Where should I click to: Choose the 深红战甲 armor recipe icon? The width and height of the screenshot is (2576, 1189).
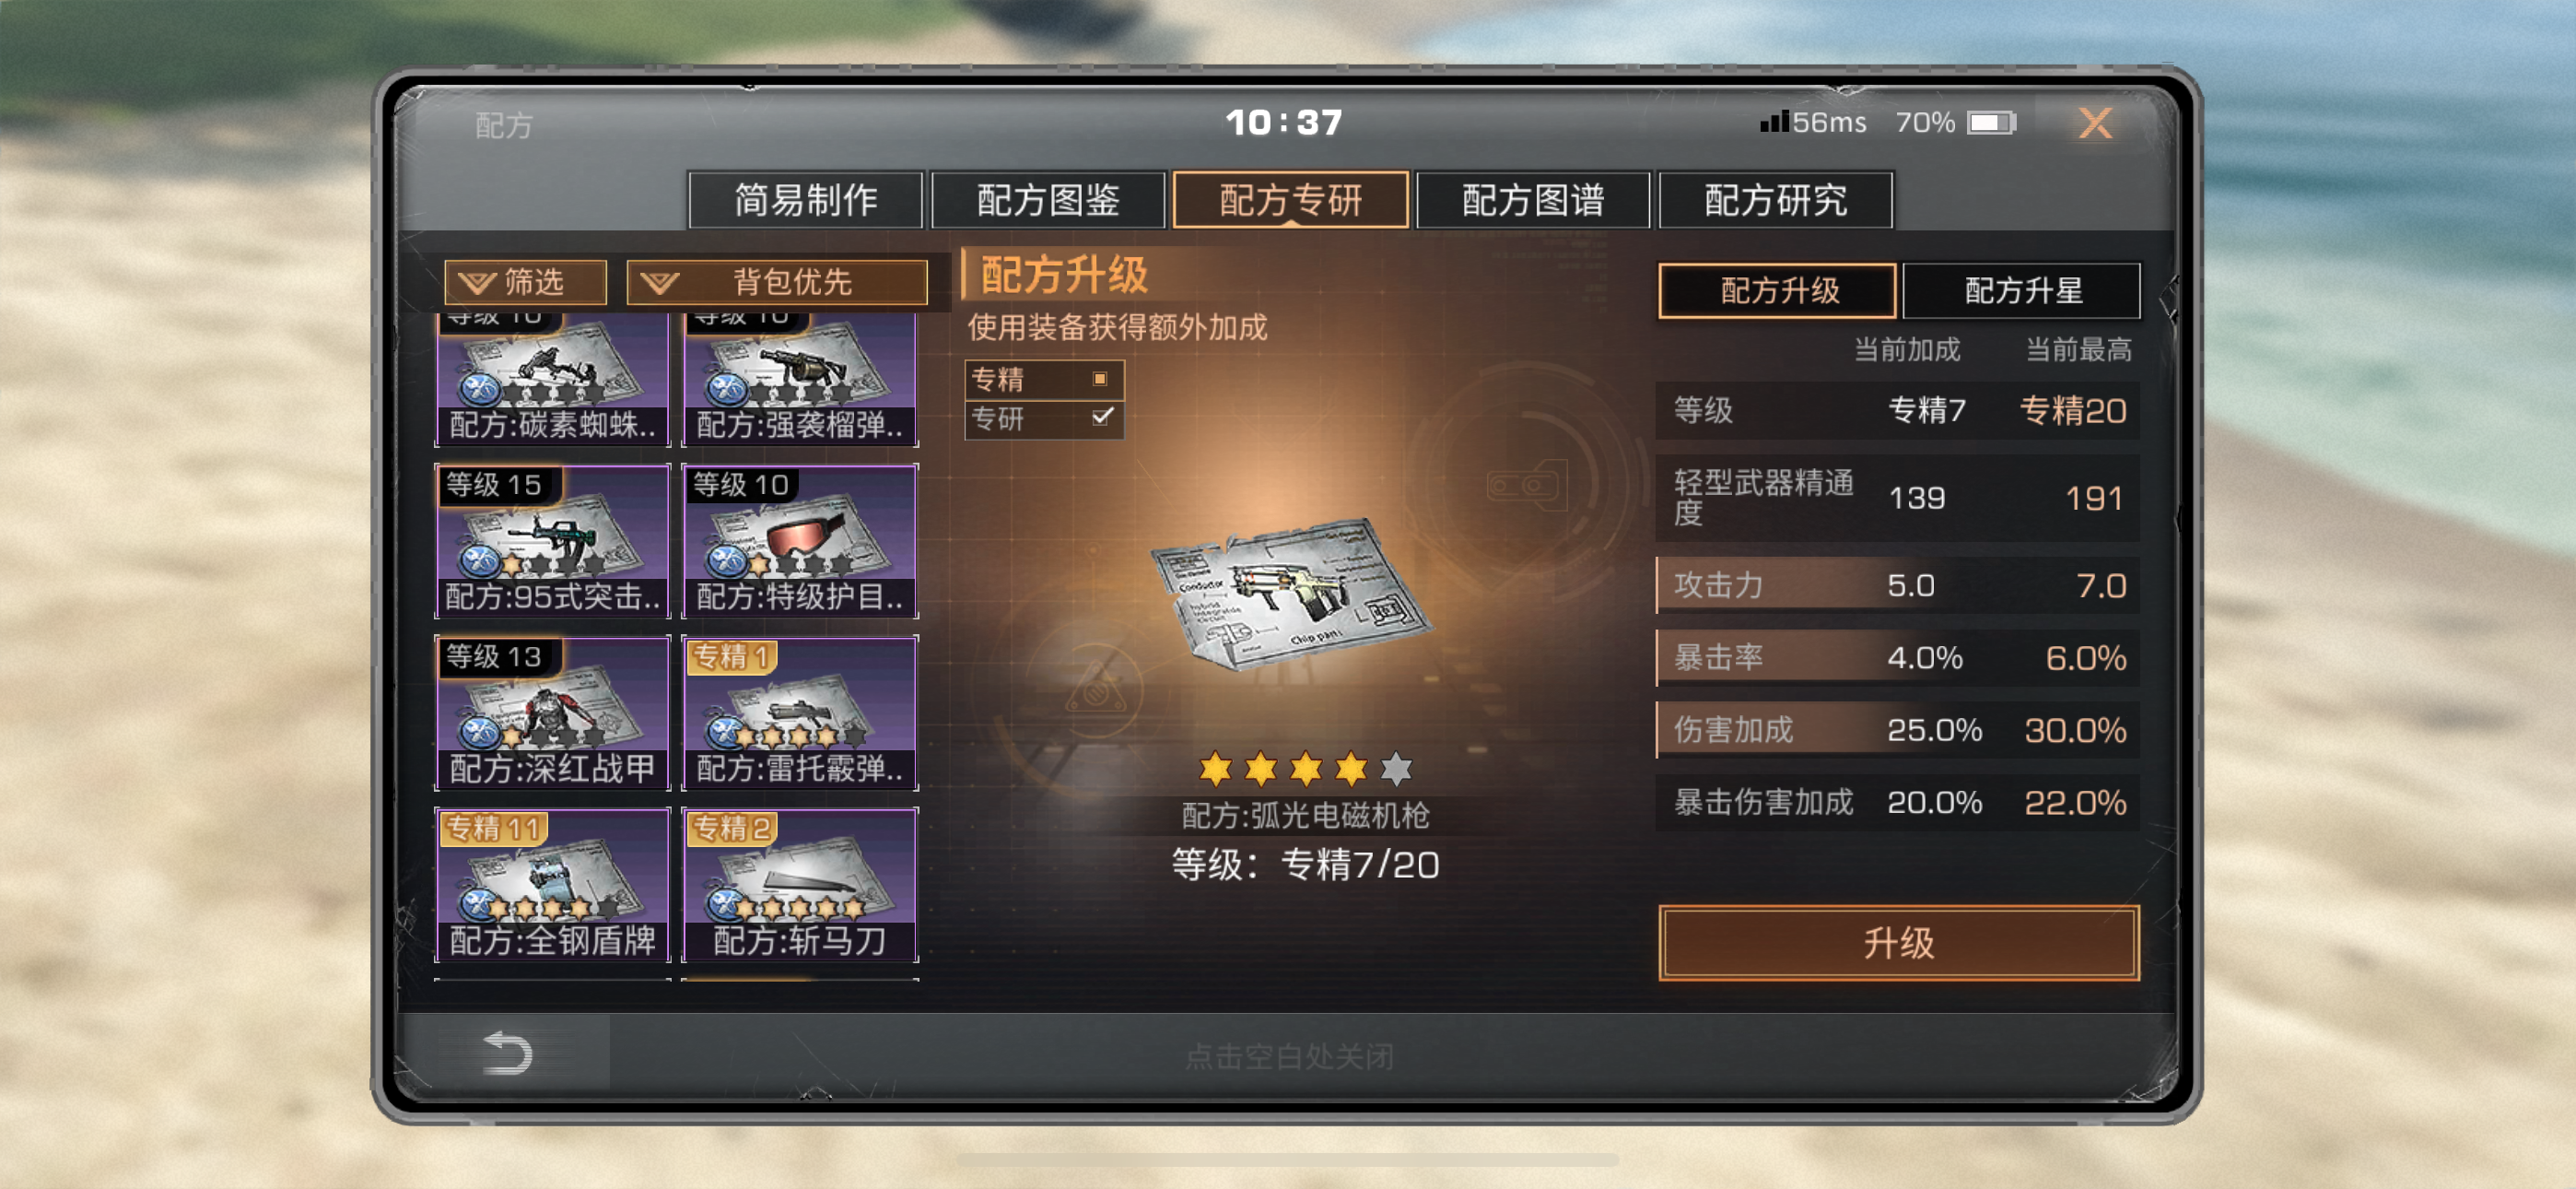tap(553, 713)
